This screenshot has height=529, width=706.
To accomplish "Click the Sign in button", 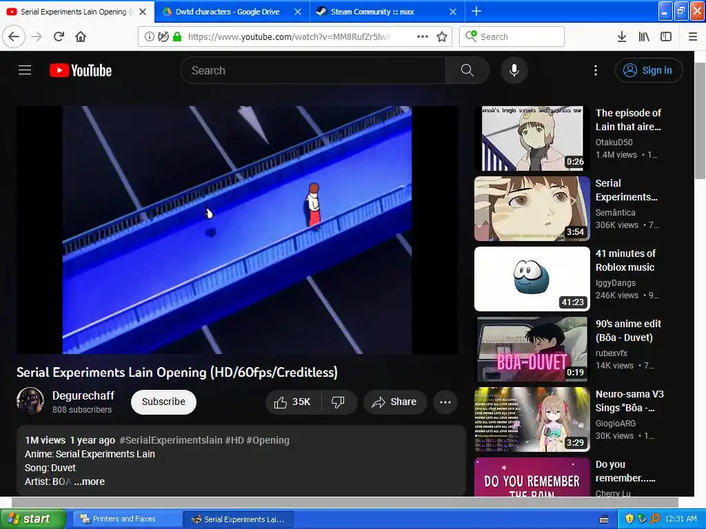I will 649,70.
